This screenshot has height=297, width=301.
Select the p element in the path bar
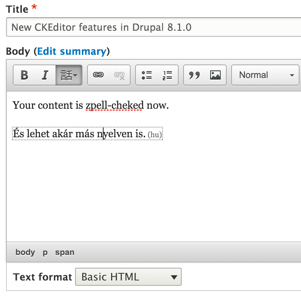click(x=44, y=252)
